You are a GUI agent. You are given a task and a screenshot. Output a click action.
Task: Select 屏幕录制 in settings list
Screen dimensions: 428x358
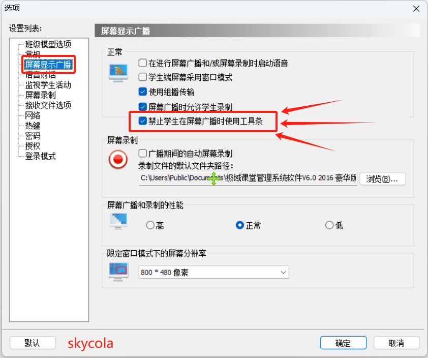coord(40,95)
